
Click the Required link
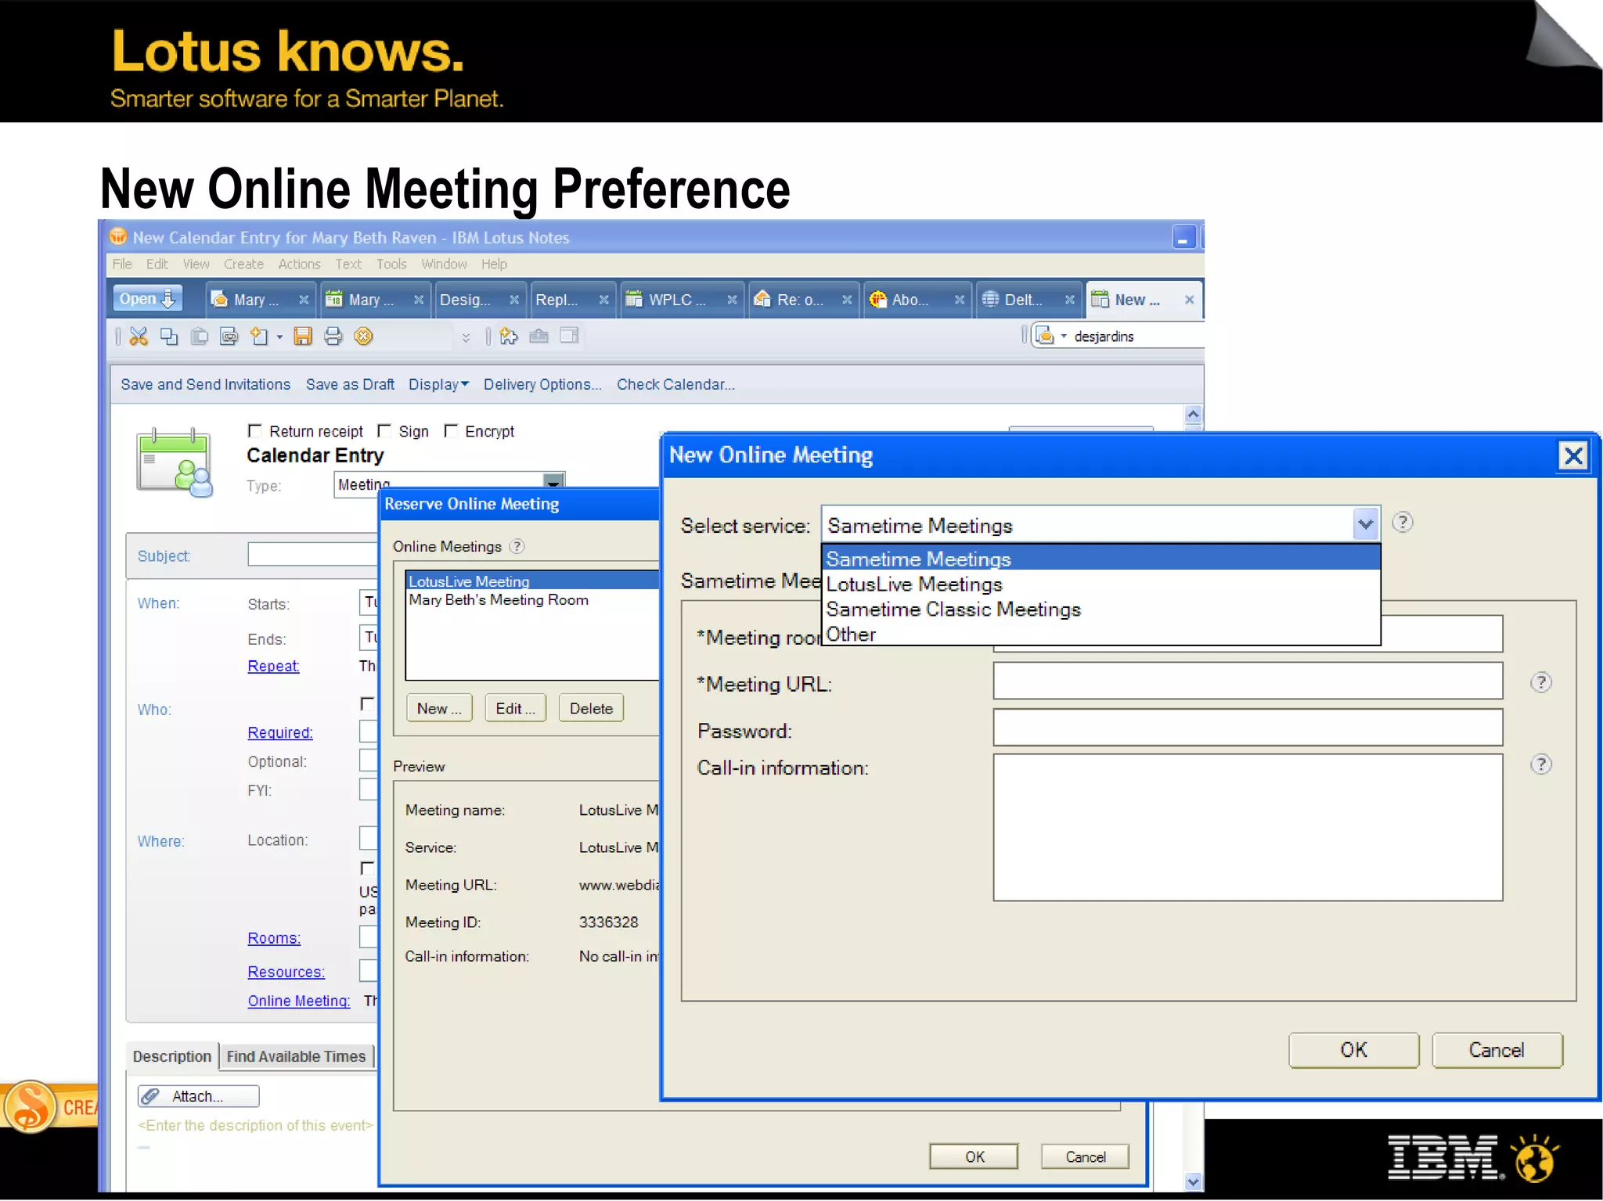280,732
